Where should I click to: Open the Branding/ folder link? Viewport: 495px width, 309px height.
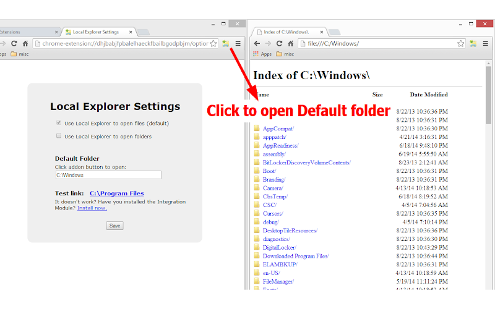click(x=273, y=179)
